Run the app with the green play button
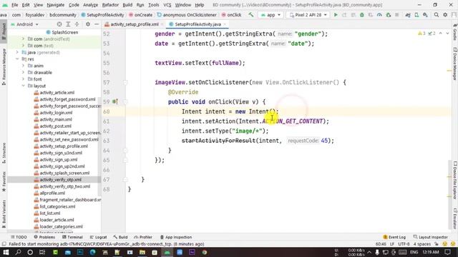458x257 pixels. (336, 14)
